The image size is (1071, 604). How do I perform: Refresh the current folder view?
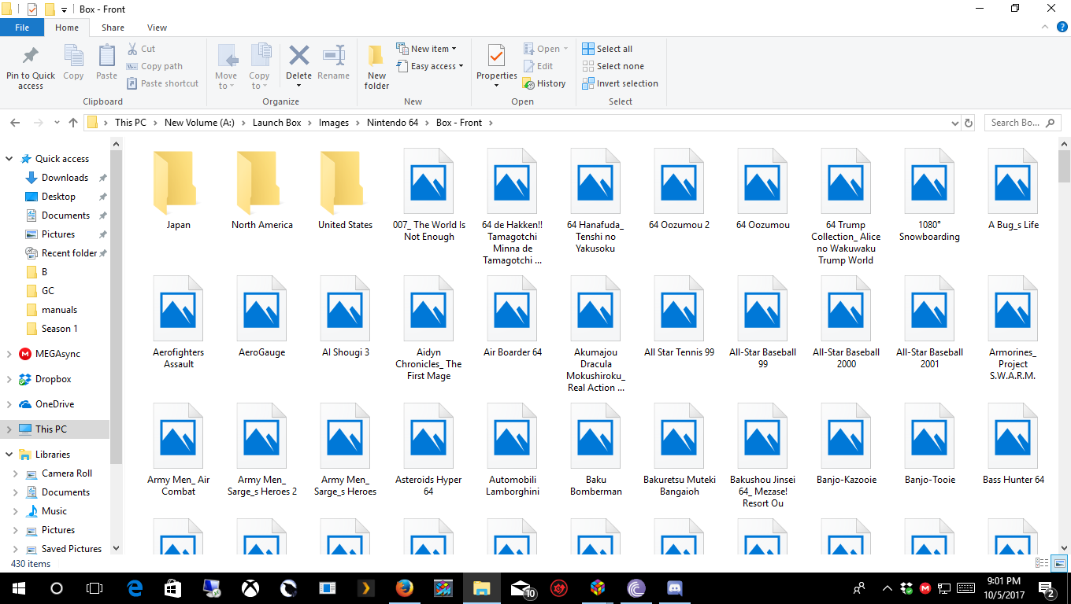pos(969,123)
